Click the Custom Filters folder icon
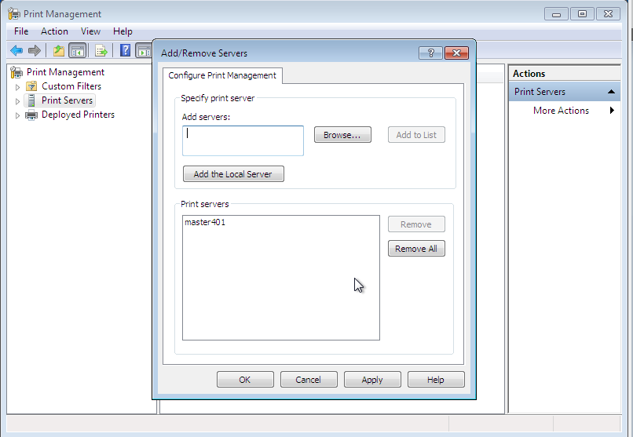This screenshot has width=633, height=437. click(x=31, y=86)
